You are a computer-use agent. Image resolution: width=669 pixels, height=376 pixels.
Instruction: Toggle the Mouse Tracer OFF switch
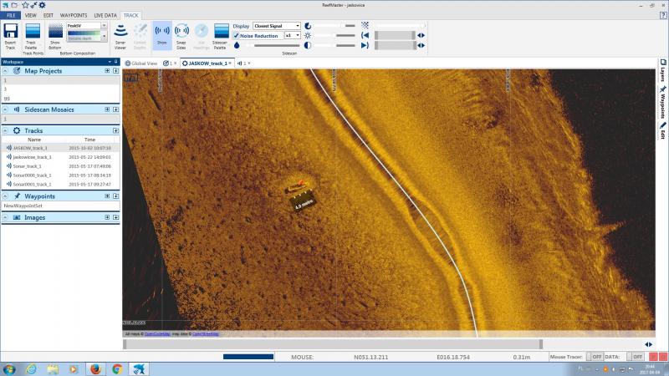[x=596, y=357]
